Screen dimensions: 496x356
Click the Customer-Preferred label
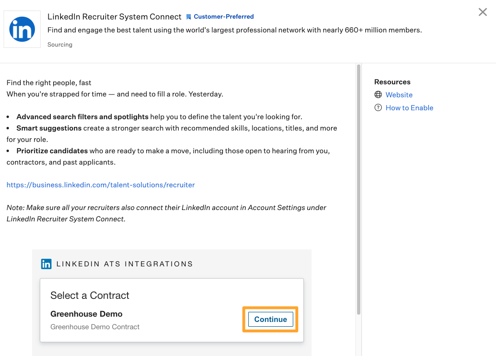(x=224, y=17)
